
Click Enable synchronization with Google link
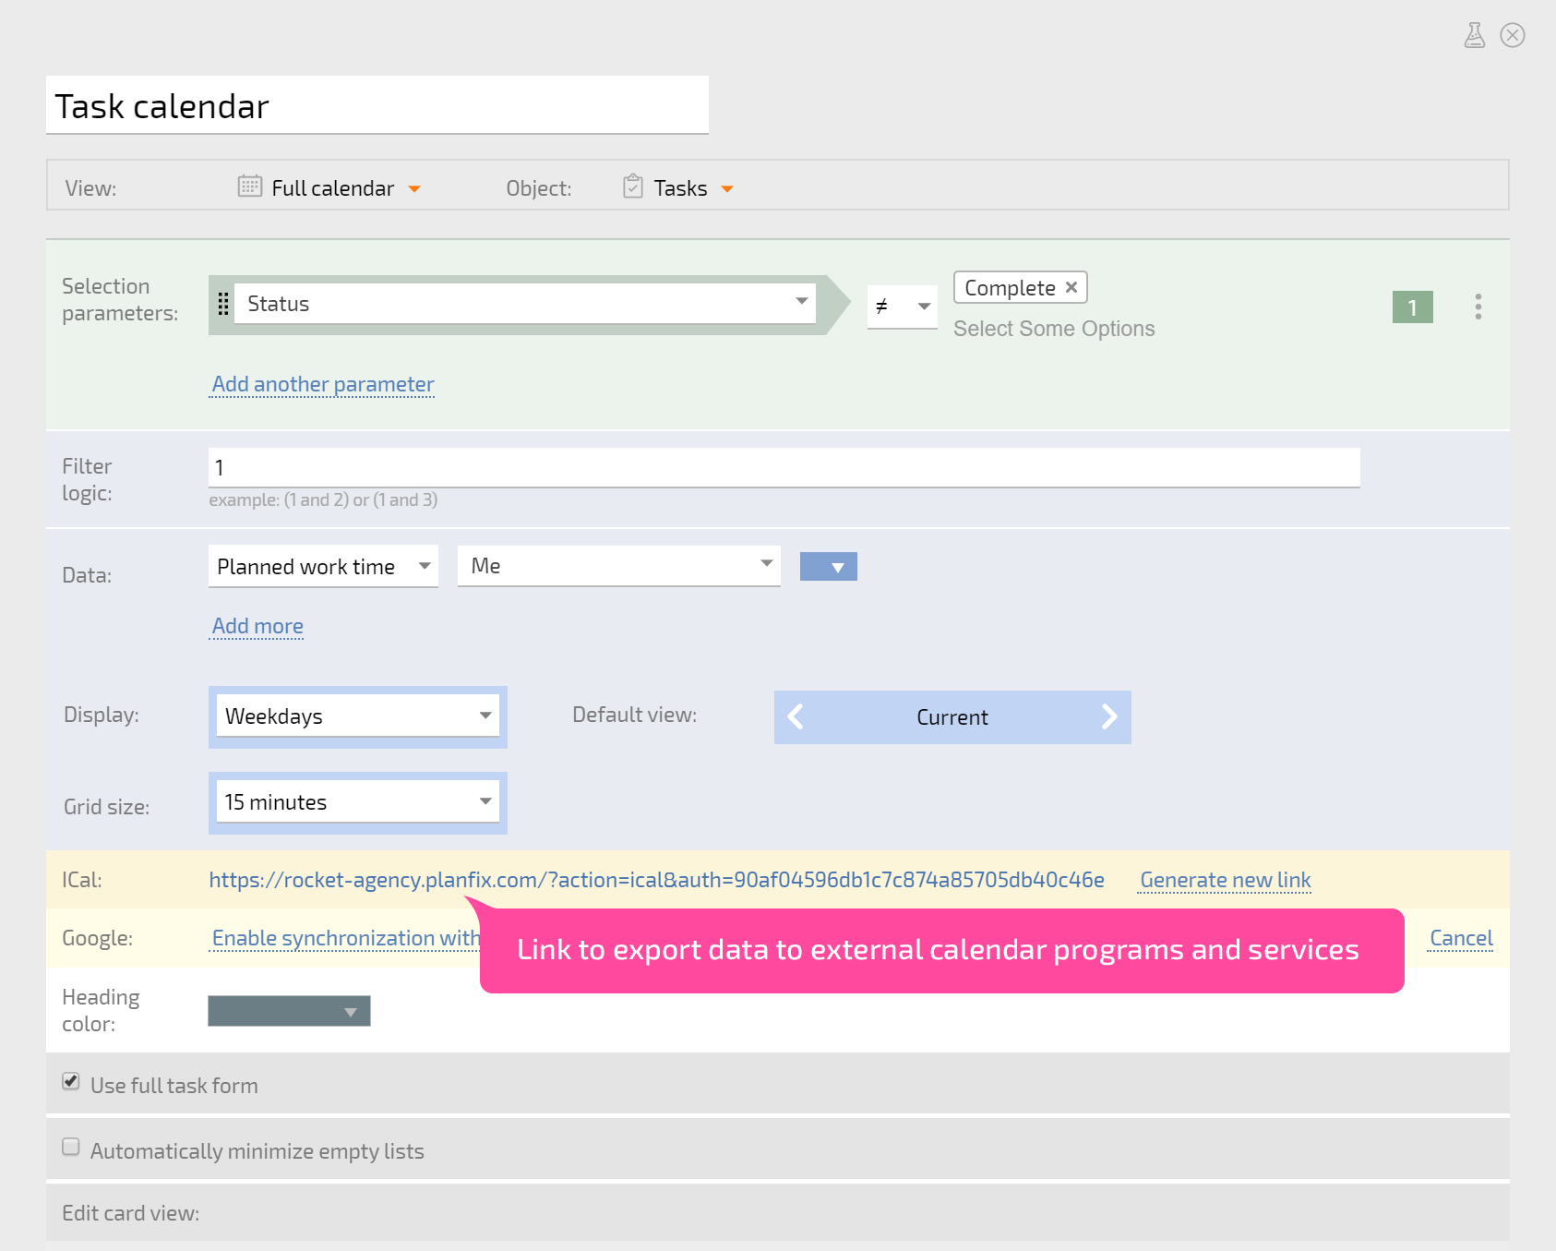[346, 938]
